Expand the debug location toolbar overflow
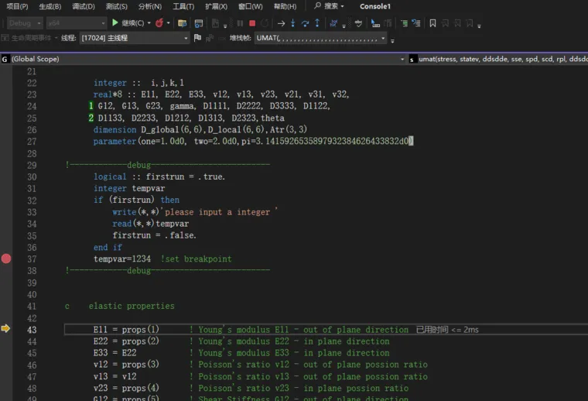 point(392,40)
